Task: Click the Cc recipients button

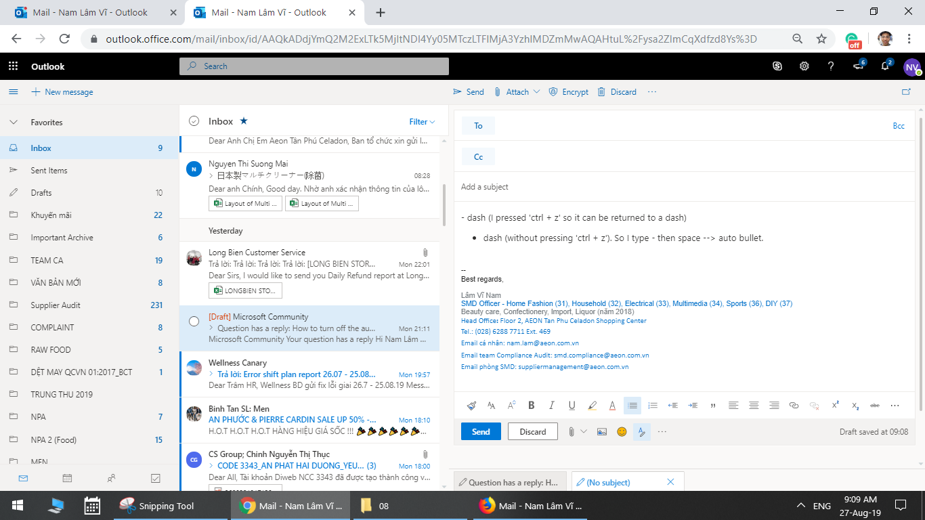Action: [x=478, y=157]
